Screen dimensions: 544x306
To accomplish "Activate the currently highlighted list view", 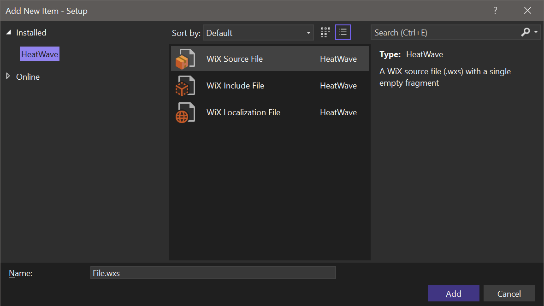I will (x=343, y=32).
